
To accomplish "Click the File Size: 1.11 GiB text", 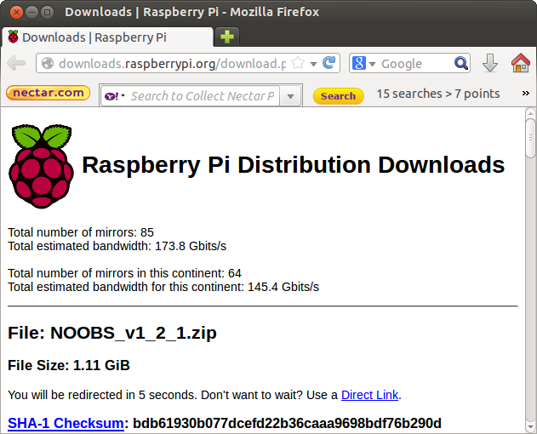I will click(69, 365).
